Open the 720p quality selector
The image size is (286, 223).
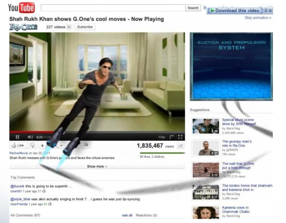[x=162, y=137]
